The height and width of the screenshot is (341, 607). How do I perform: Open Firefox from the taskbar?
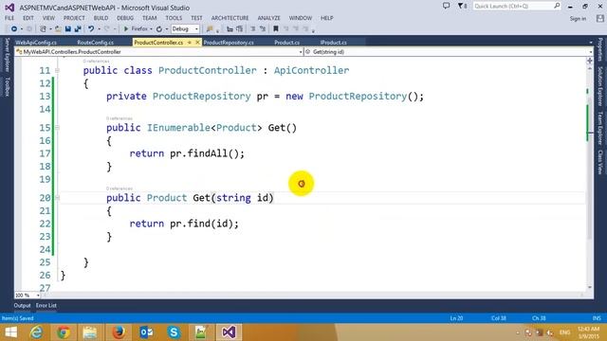click(119, 332)
